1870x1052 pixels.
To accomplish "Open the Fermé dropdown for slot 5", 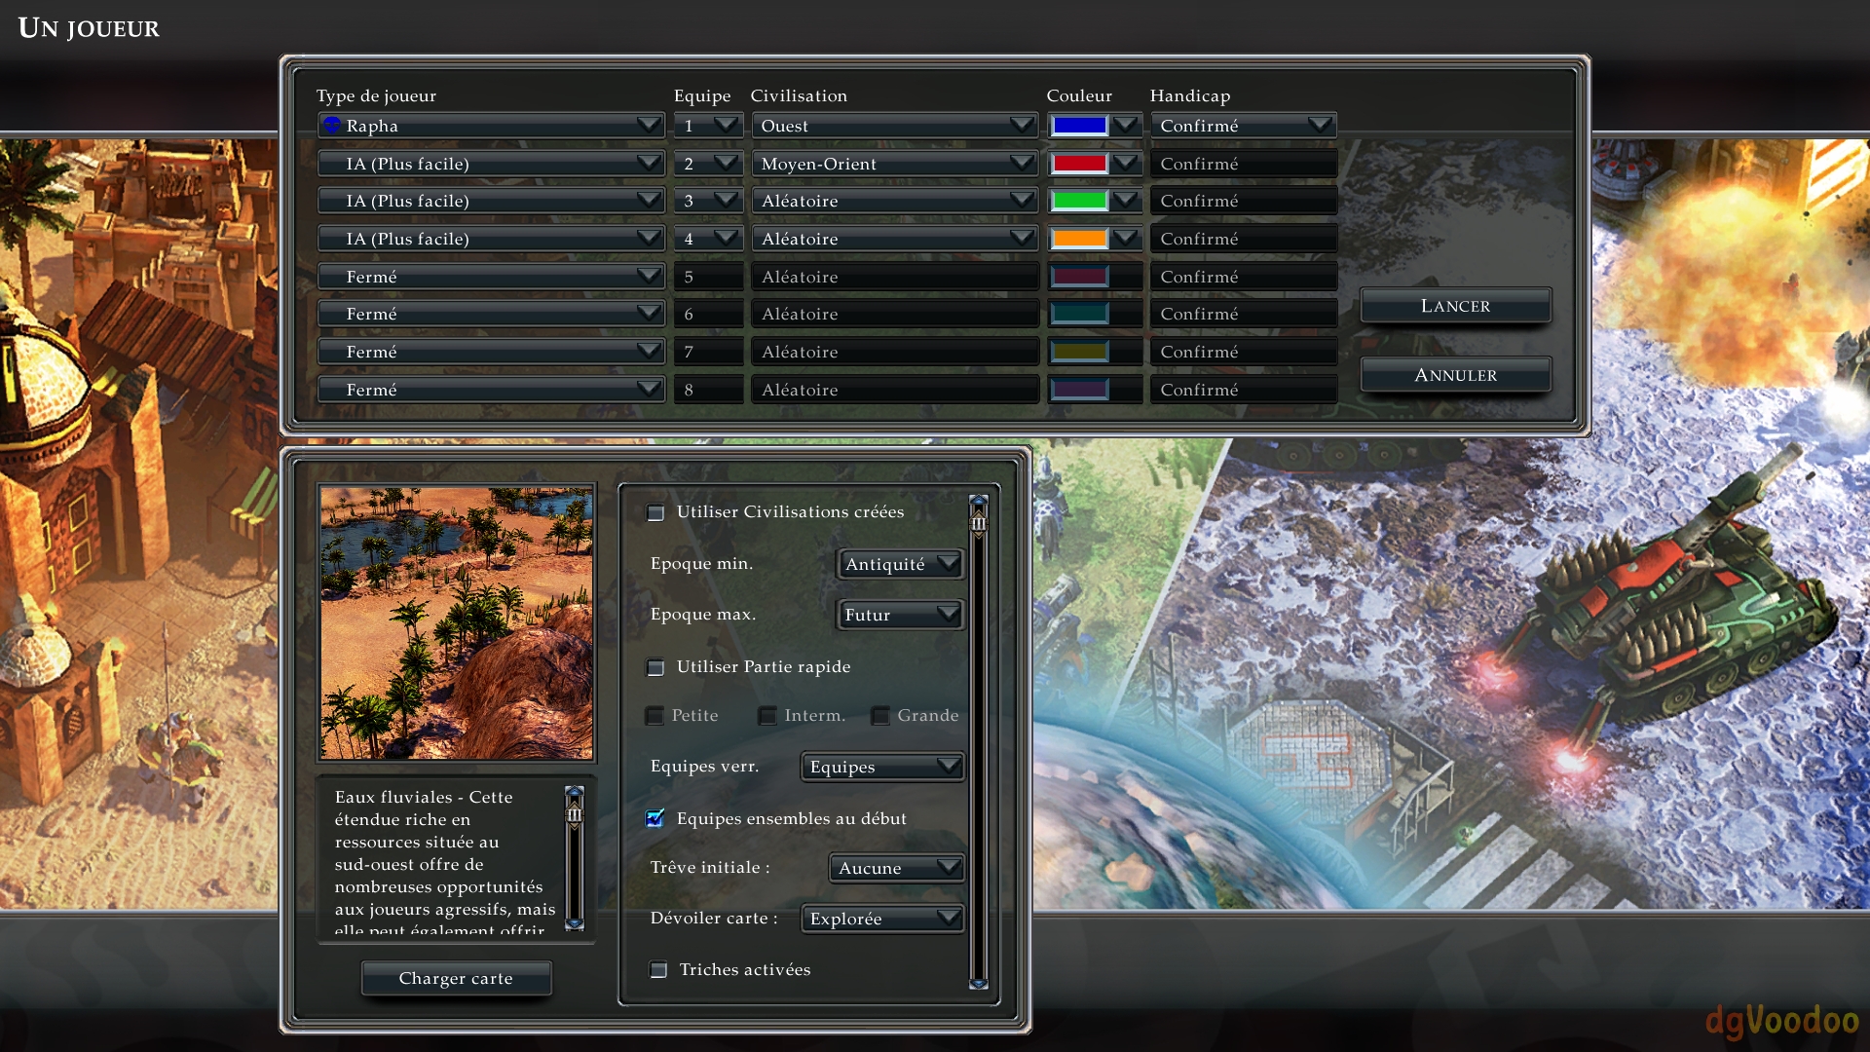I will pyautogui.click(x=492, y=277).
